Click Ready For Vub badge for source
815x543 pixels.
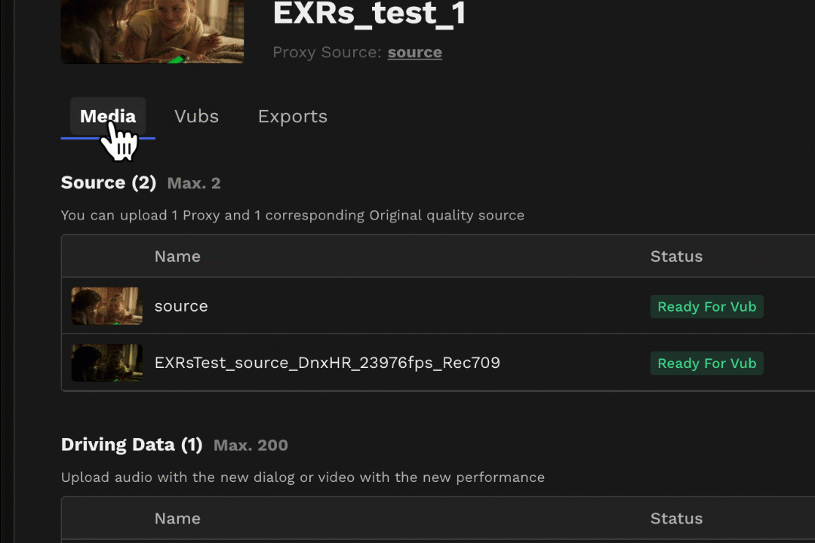pyautogui.click(x=707, y=307)
